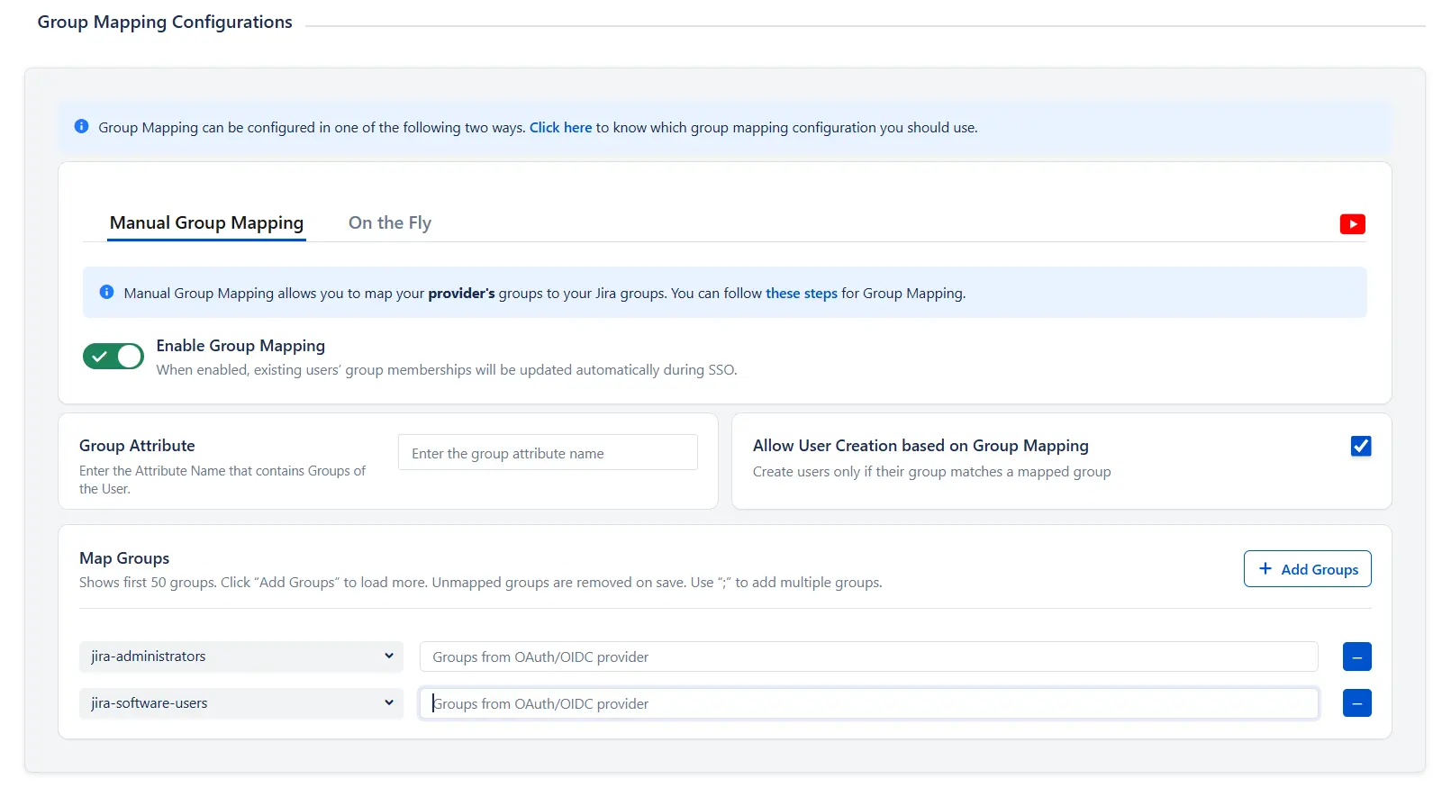Click the Add Groups button

[x=1308, y=568]
